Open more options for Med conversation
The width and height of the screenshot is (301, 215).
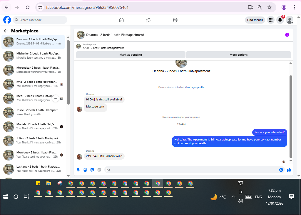[x=56, y=98]
